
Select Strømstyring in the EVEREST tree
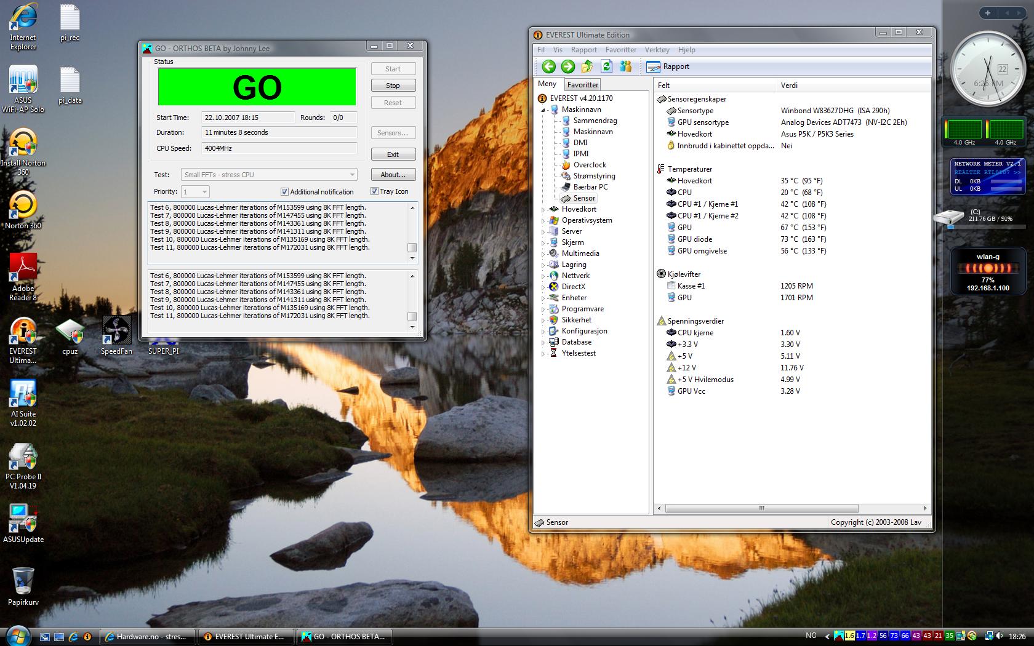pyautogui.click(x=594, y=176)
